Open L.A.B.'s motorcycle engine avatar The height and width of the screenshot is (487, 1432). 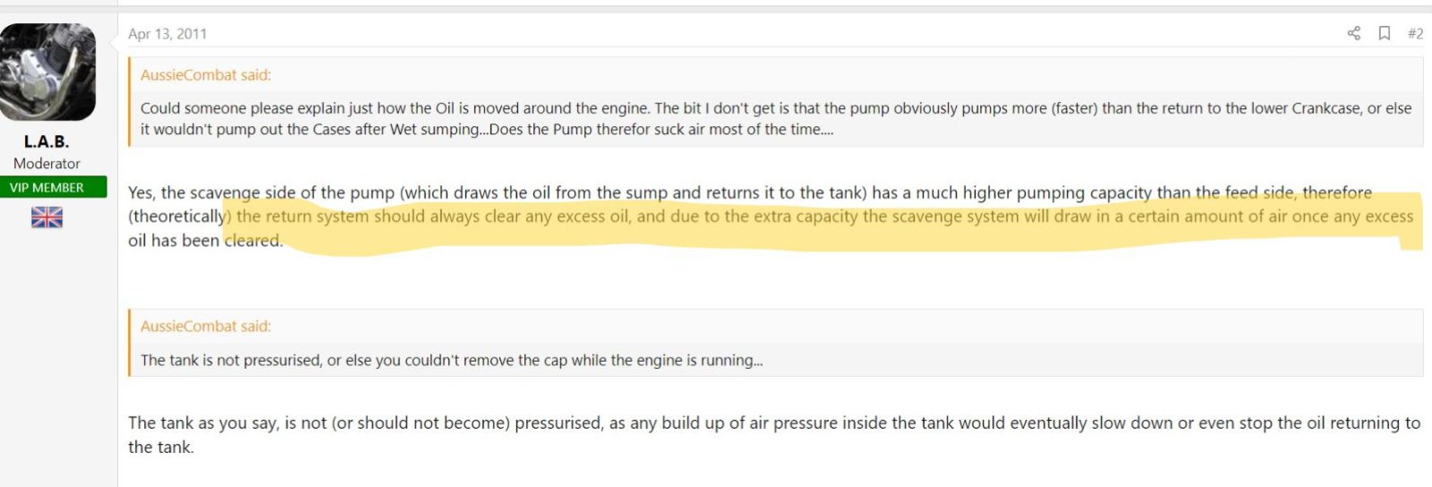point(47,72)
